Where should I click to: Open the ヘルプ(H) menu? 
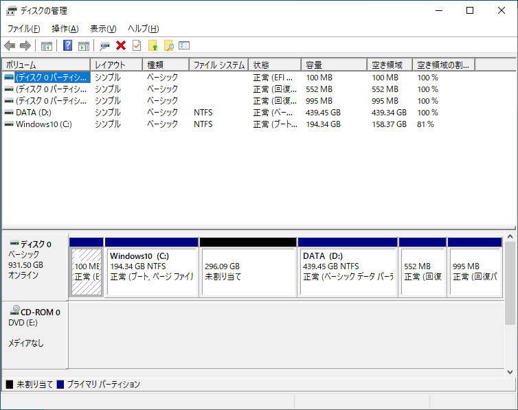point(144,29)
